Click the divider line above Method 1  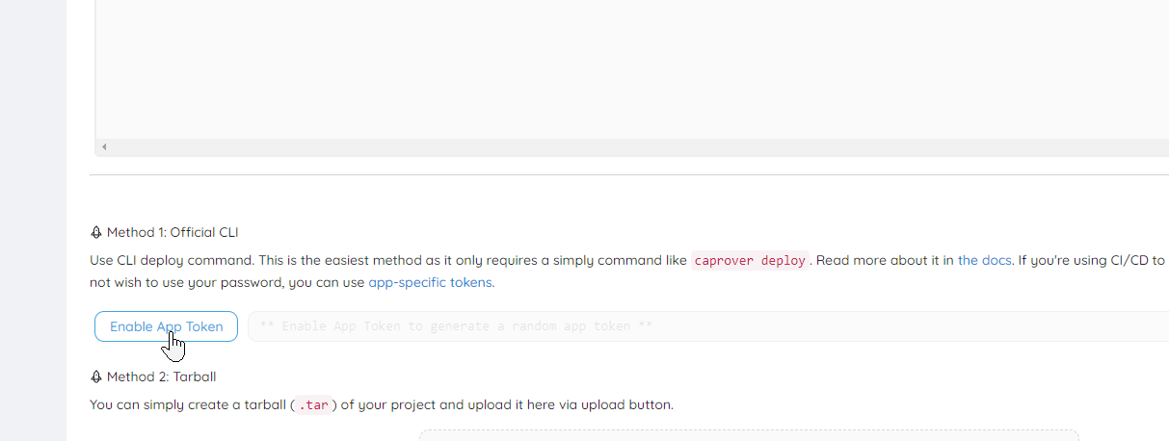click(628, 175)
